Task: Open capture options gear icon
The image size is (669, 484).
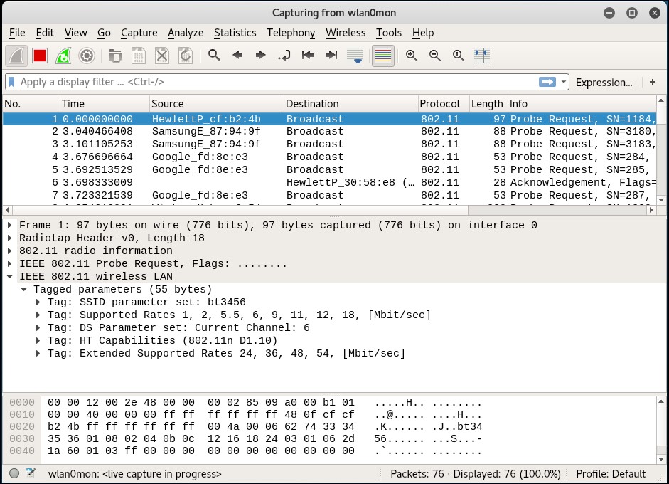Action: [87, 56]
